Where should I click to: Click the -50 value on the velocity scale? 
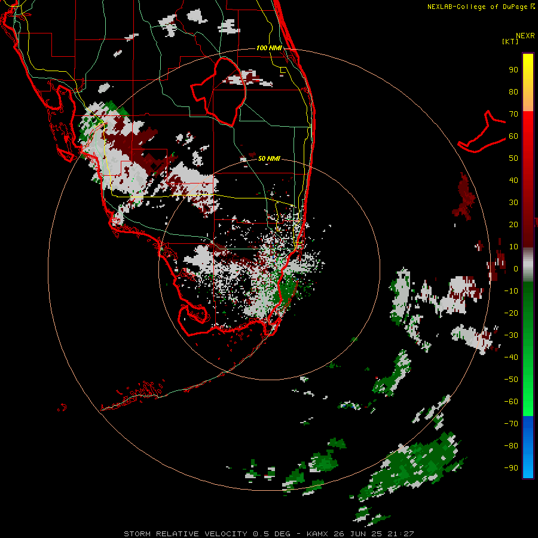[511, 380]
